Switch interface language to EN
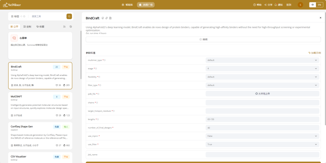The height and width of the screenshot is (163, 326). [319, 5]
